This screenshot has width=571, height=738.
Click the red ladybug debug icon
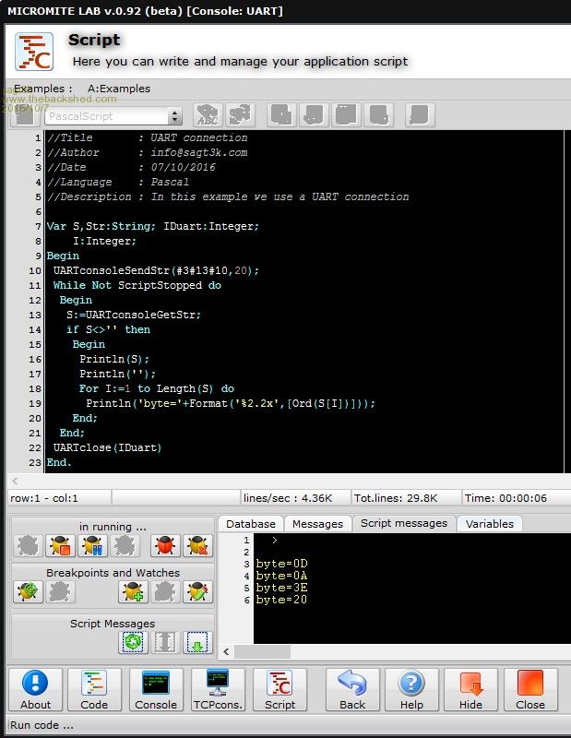165,547
